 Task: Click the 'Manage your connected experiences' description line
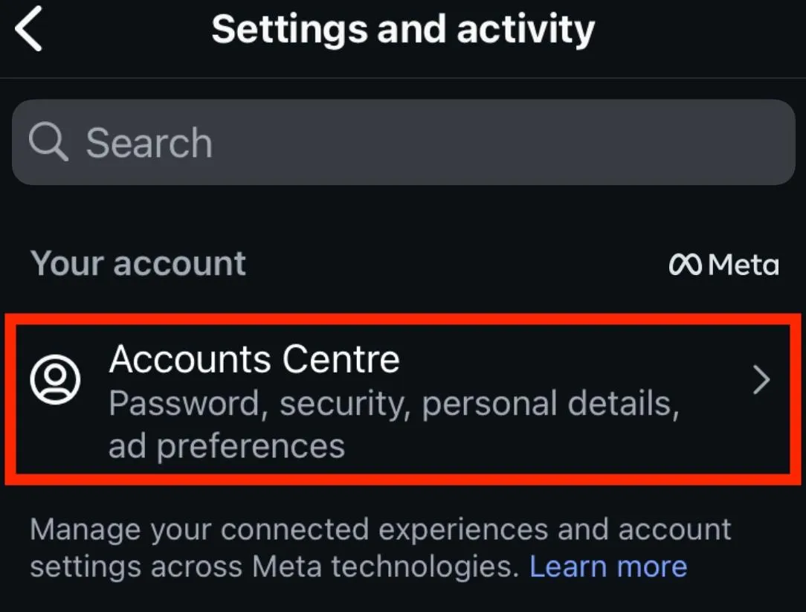click(x=380, y=529)
